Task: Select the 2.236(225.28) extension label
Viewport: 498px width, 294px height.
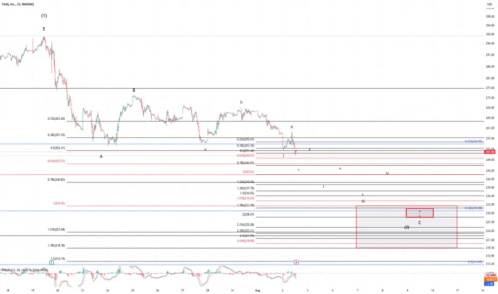Action: (245, 225)
